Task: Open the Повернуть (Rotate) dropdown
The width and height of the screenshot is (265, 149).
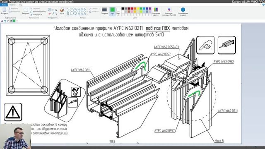Action: coord(36,15)
